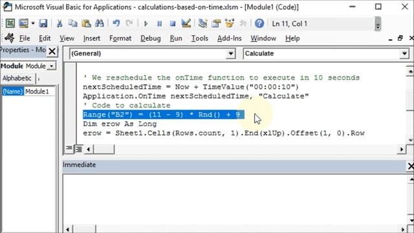Image resolution: width=414 pixels, height=233 pixels.
Task: Edit the Module1 name value field
Action: (x=39, y=91)
